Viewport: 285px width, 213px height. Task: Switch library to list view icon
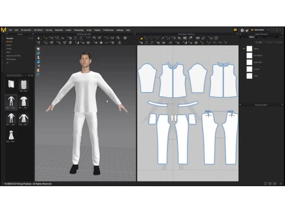click(29, 76)
